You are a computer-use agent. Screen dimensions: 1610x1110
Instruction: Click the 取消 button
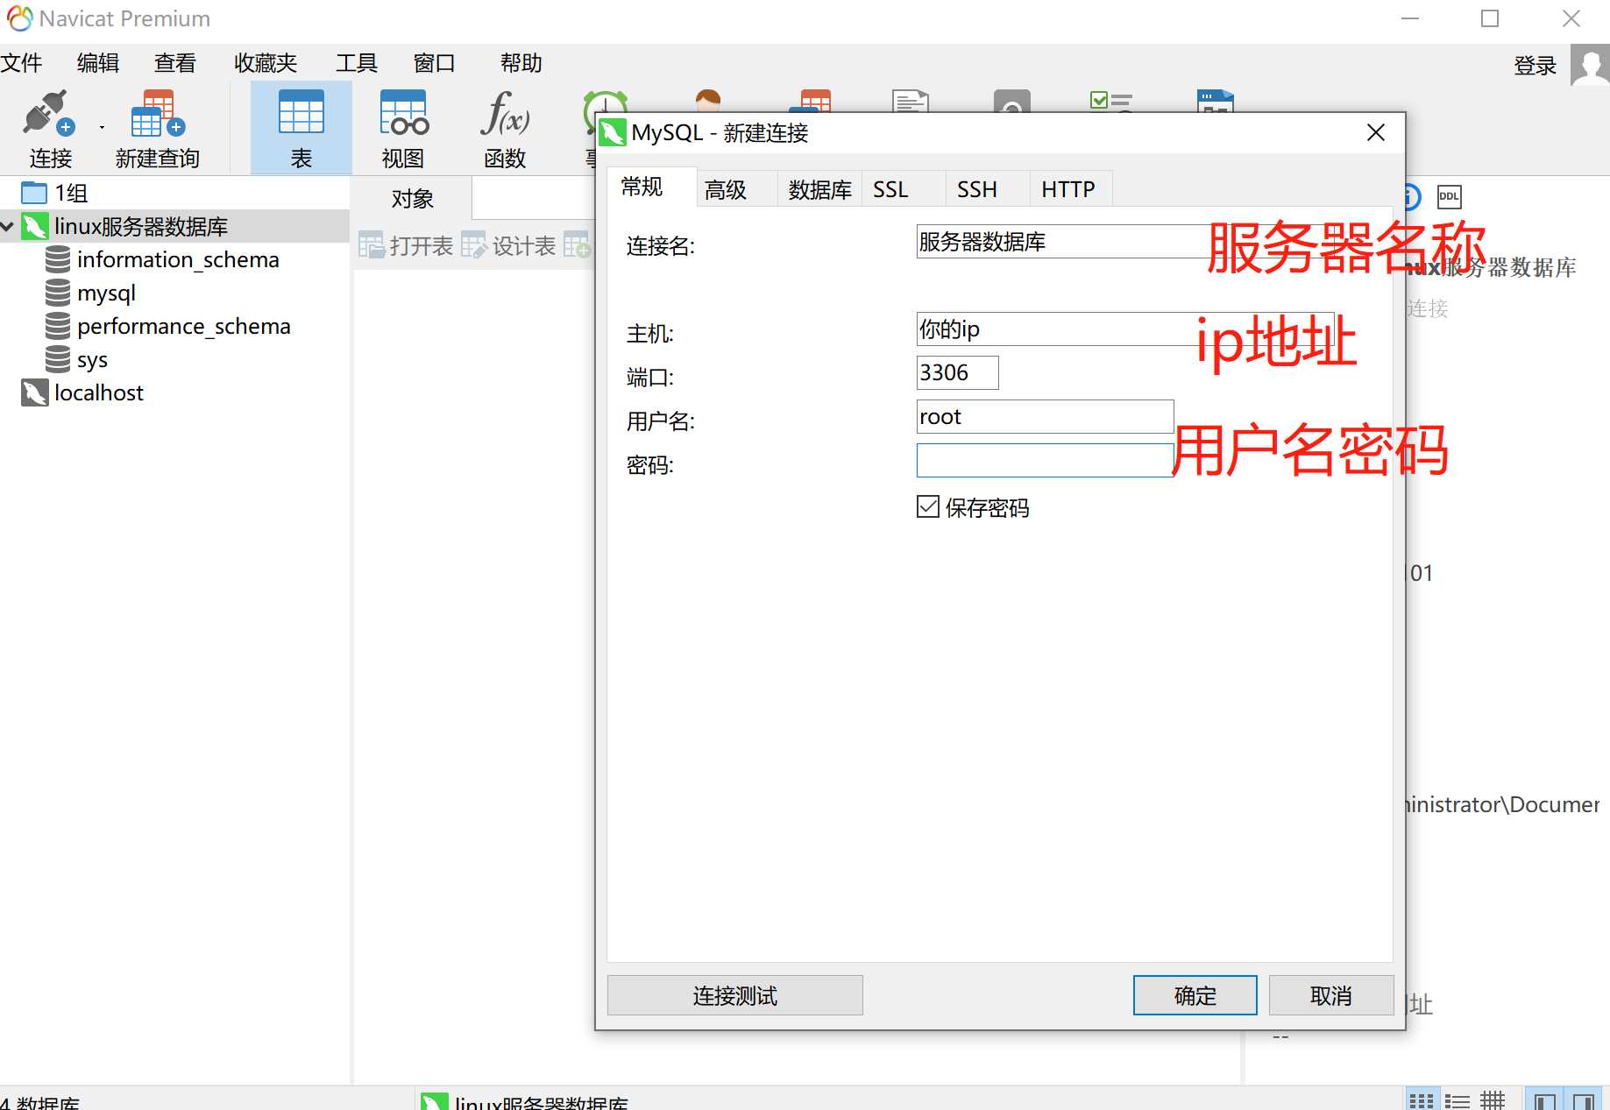coord(1330,995)
